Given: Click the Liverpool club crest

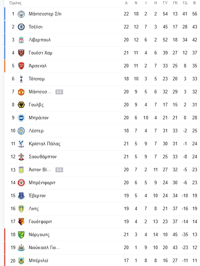Looking at the screenshot, I should click(x=21, y=40).
